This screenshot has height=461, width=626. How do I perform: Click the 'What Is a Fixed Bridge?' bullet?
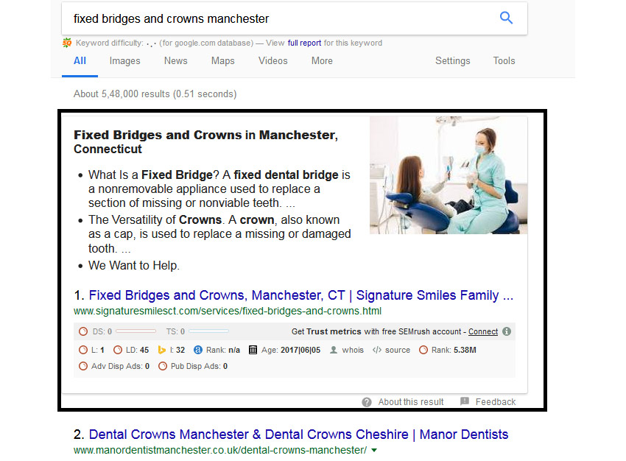pyautogui.click(x=219, y=189)
